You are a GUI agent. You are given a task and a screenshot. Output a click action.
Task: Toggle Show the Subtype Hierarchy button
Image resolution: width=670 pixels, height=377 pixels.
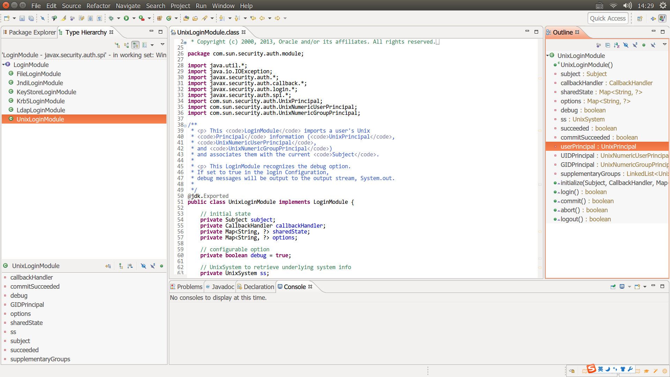click(135, 45)
